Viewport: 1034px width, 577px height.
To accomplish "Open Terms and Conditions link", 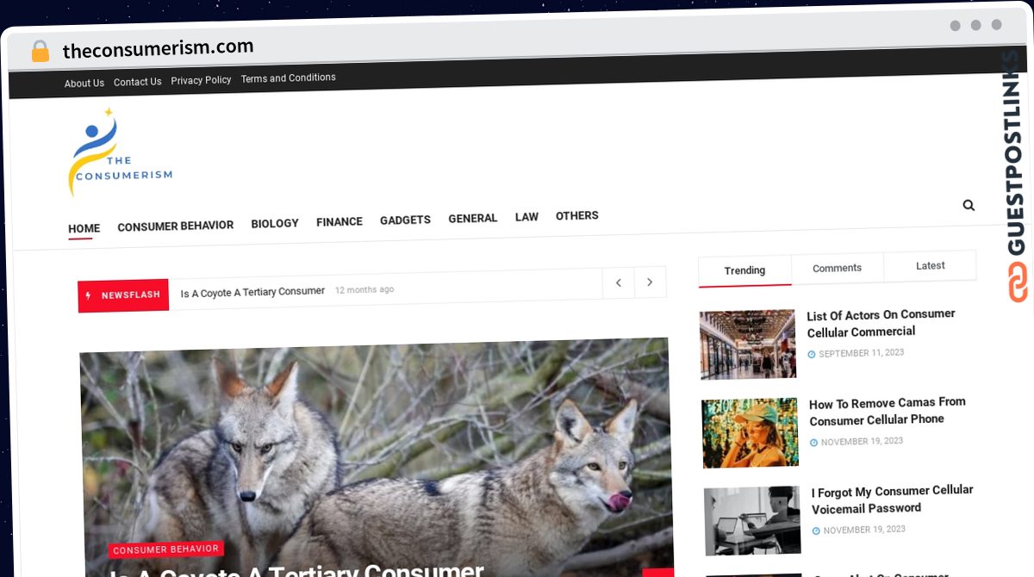I will click(x=289, y=78).
